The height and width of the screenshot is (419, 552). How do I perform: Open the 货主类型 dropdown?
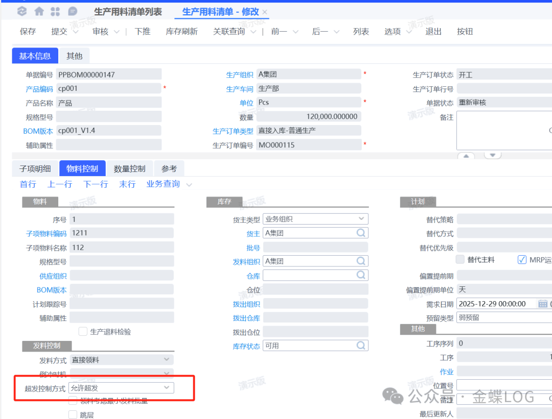(x=362, y=219)
